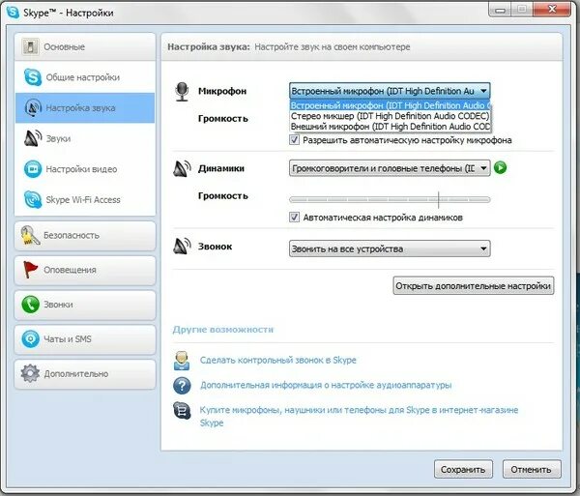Open Сделать контрольный звонок в Skype link
Viewport: 580px width, 496px height.
(x=278, y=361)
